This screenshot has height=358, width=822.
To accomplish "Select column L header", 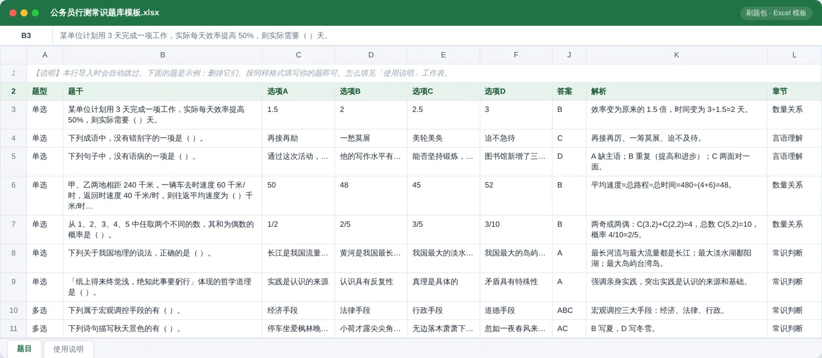I will [x=794, y=55].
